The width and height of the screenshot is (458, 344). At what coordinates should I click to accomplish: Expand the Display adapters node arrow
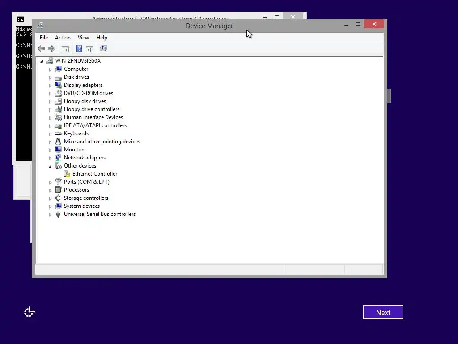point(50,86)
